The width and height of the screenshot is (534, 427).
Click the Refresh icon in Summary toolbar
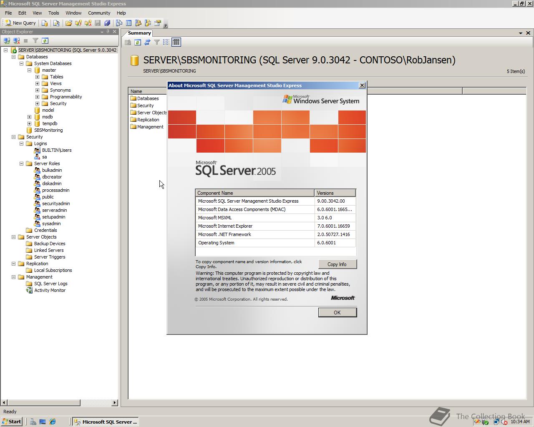pyautogui.click(x=138, y=42)
